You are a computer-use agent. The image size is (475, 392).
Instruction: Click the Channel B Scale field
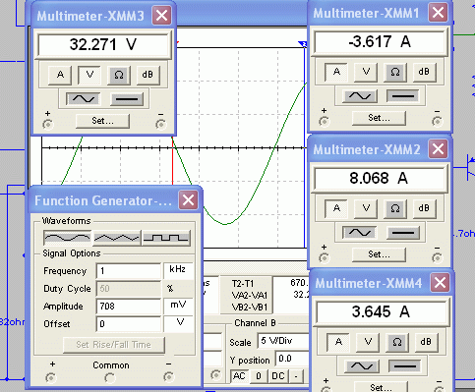(x=283, y=341)
